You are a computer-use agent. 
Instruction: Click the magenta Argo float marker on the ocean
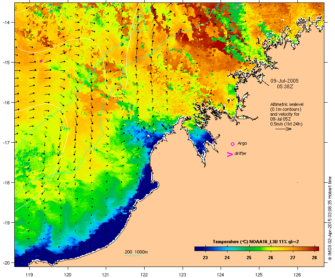click(x=41, y=61)
